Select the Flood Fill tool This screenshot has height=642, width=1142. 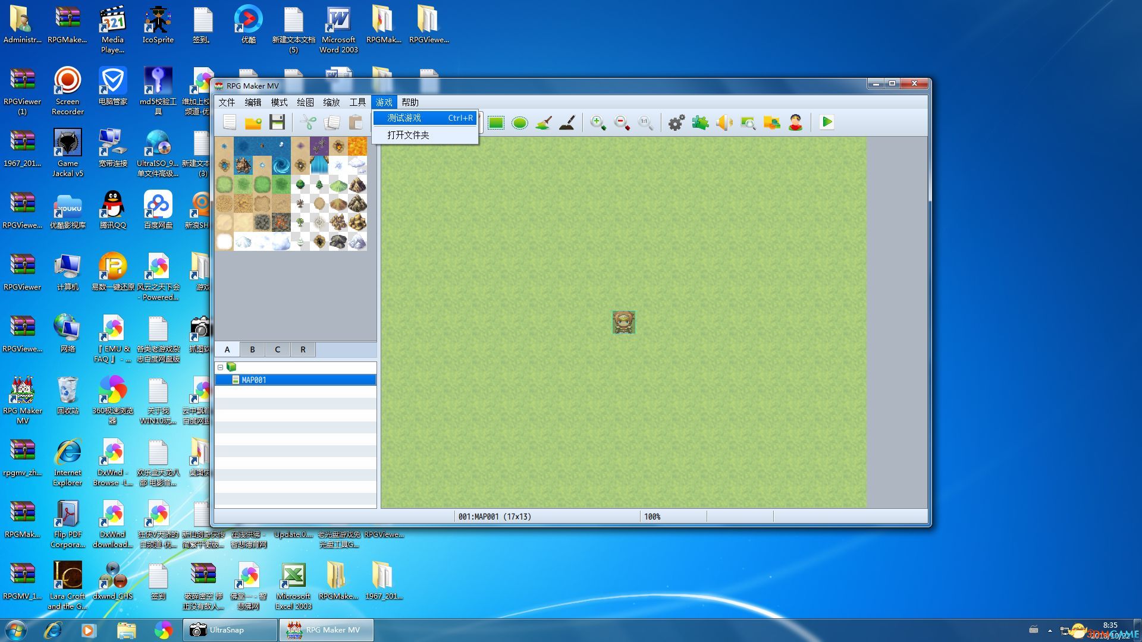pos(543,122)
